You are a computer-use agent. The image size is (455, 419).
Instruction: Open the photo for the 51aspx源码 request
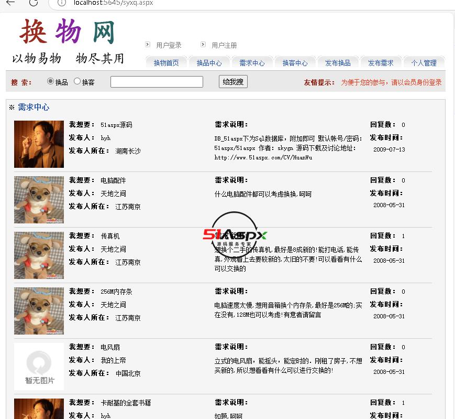[39, 144]
